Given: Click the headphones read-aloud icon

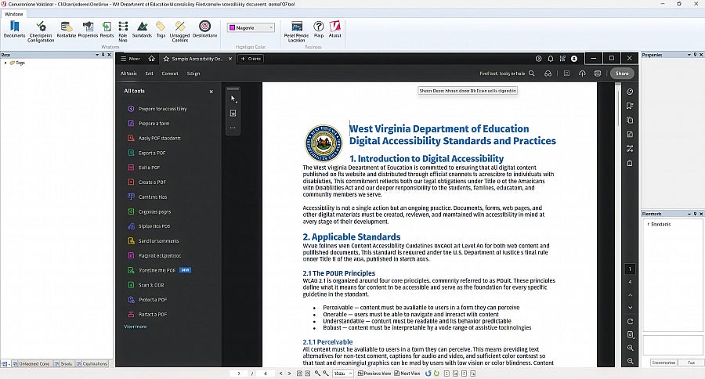Looking at the screenshot, I should click(x=548, y=74).
